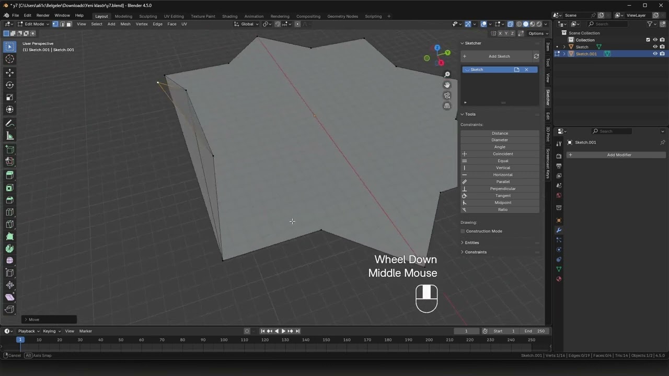Open World properties tab icon

point(559,195)
